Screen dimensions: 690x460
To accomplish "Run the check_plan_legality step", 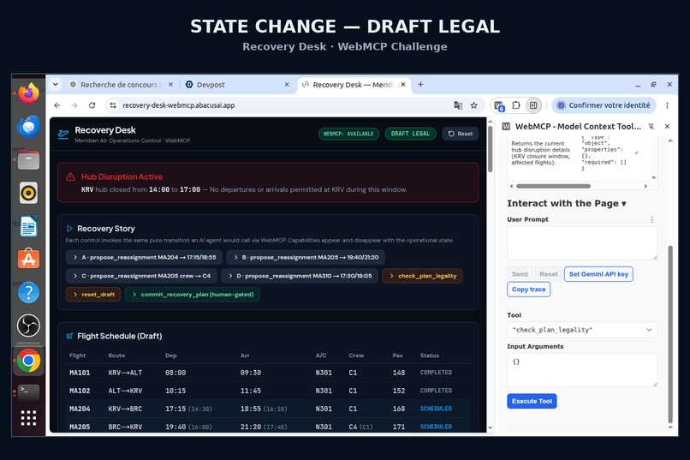I will pos(422,276).
